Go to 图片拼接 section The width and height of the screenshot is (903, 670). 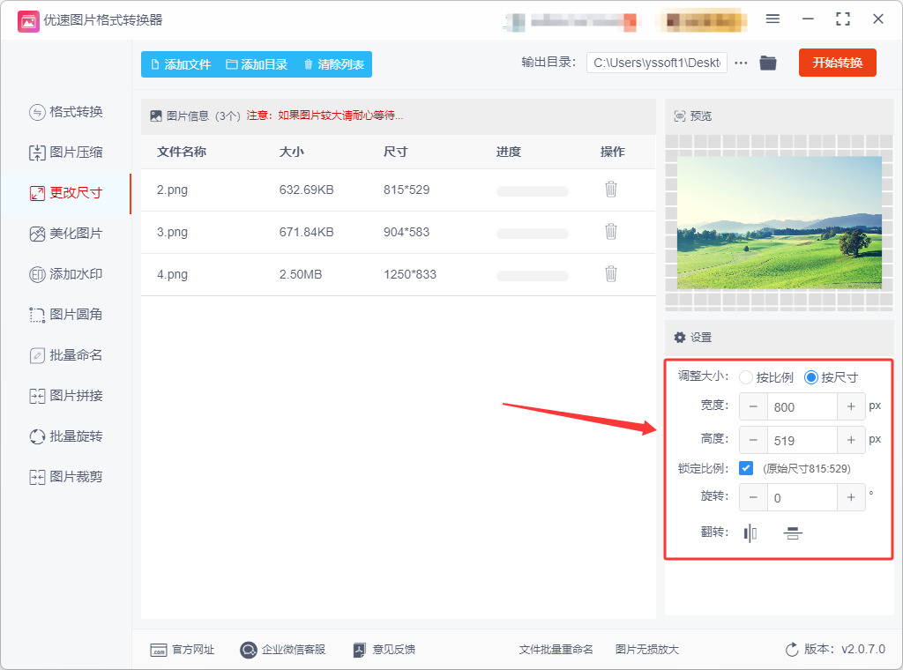click(66, 396)
